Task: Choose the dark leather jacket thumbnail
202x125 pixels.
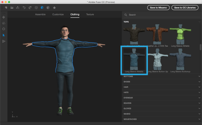Action: 134,34
